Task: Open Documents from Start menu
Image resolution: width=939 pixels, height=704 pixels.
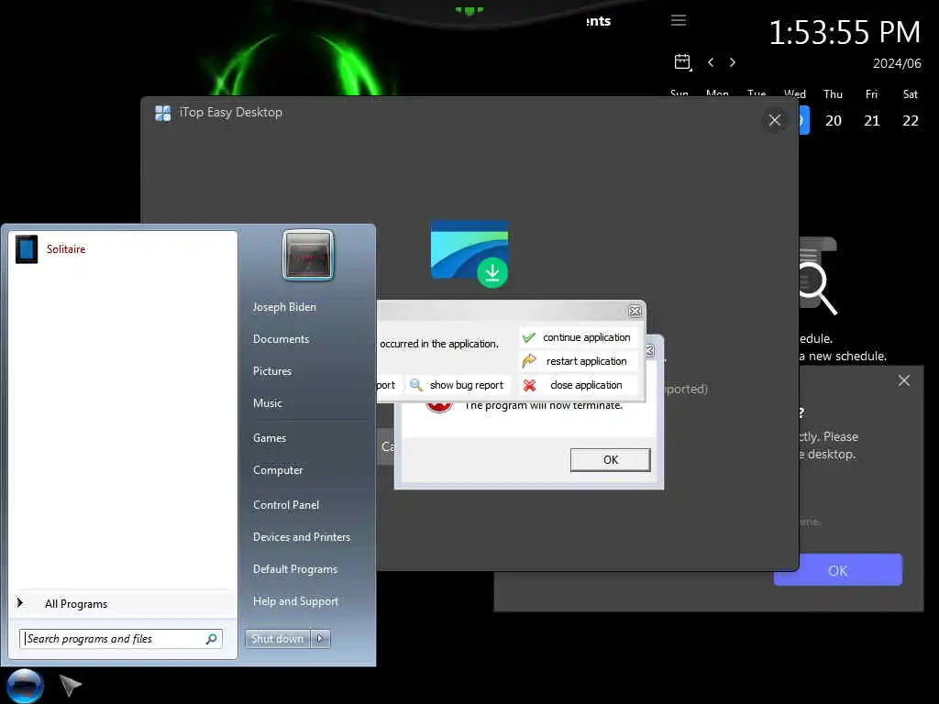Action: coord(281,339)
